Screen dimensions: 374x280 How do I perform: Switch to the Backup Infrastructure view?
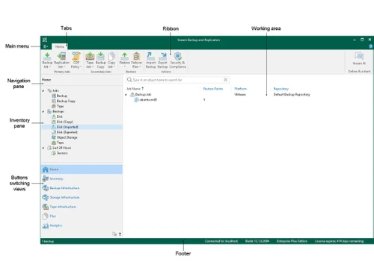[x=82, y=188]
